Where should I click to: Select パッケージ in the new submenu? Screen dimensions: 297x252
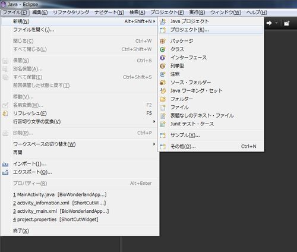[211, 41]
